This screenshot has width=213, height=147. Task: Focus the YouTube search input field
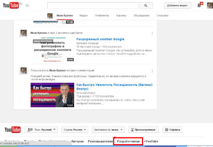[93, 6]
